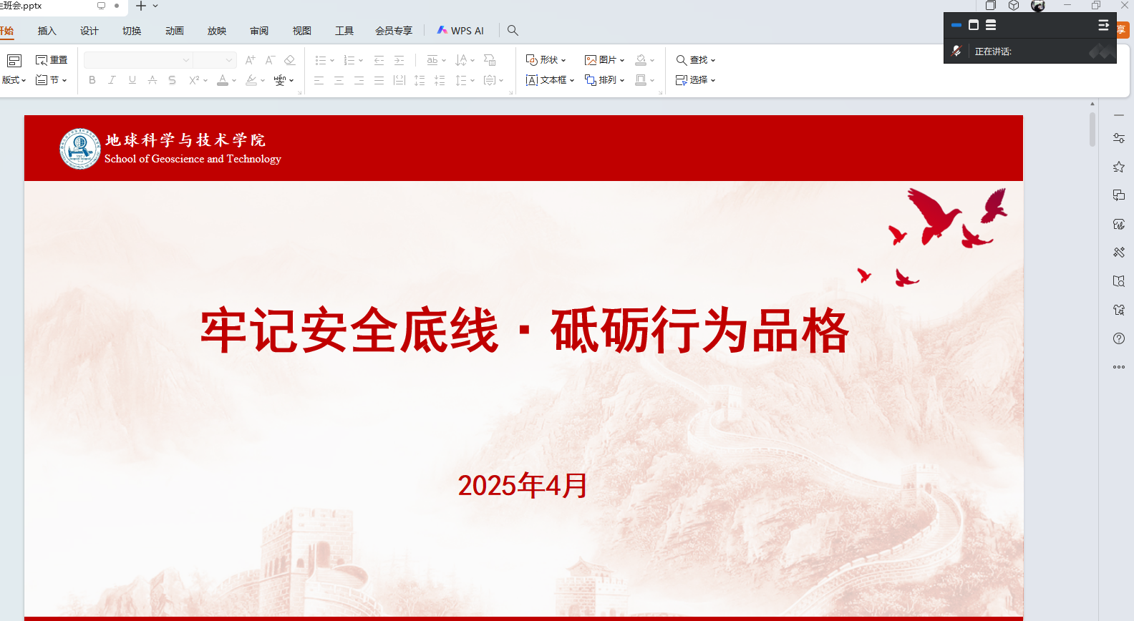The width and height of the screenshot is (1134, 621).
Task: Click the increase indent icon
Action: pos(399,60)
